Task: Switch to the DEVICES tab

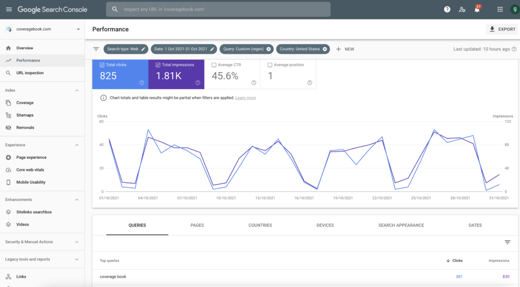Action: click(x=325, y=225)
